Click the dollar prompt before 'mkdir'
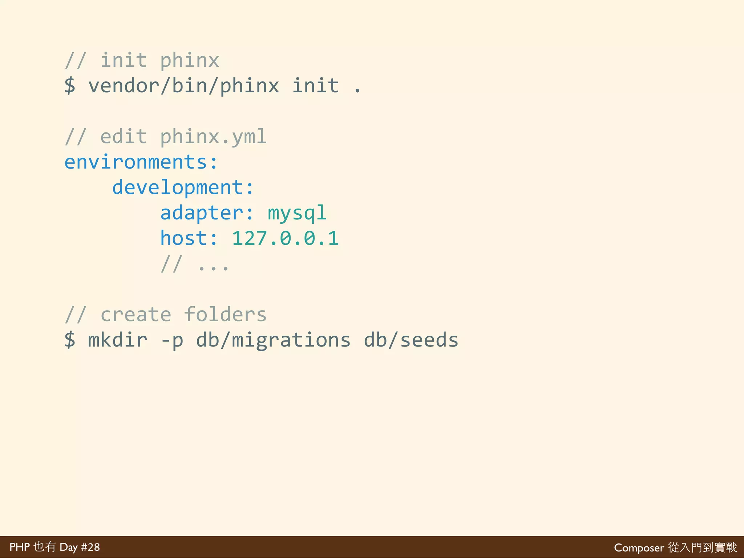The height and width of the screenshot is (558, 744). coord(70,340)
